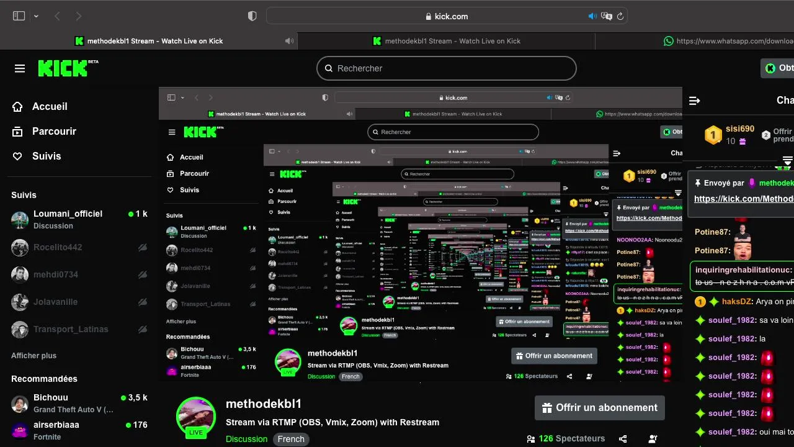Switch to second methodekbl1 Stream tab

447,41
